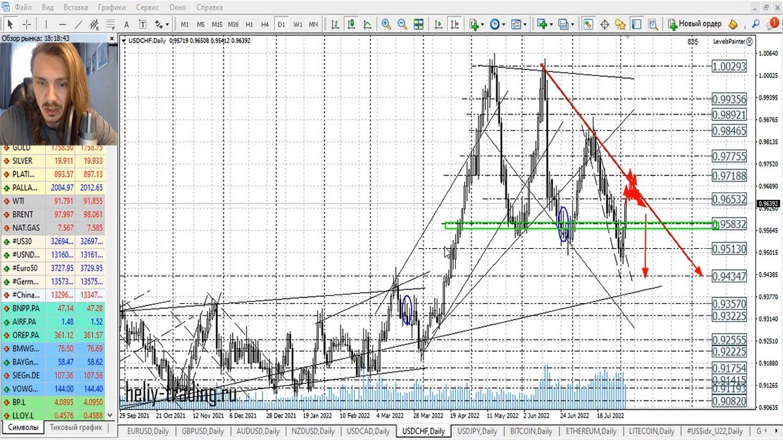Select the Fibonacci retracement tool
Viewport: 783px width, 440px height.
coord(111,24)
